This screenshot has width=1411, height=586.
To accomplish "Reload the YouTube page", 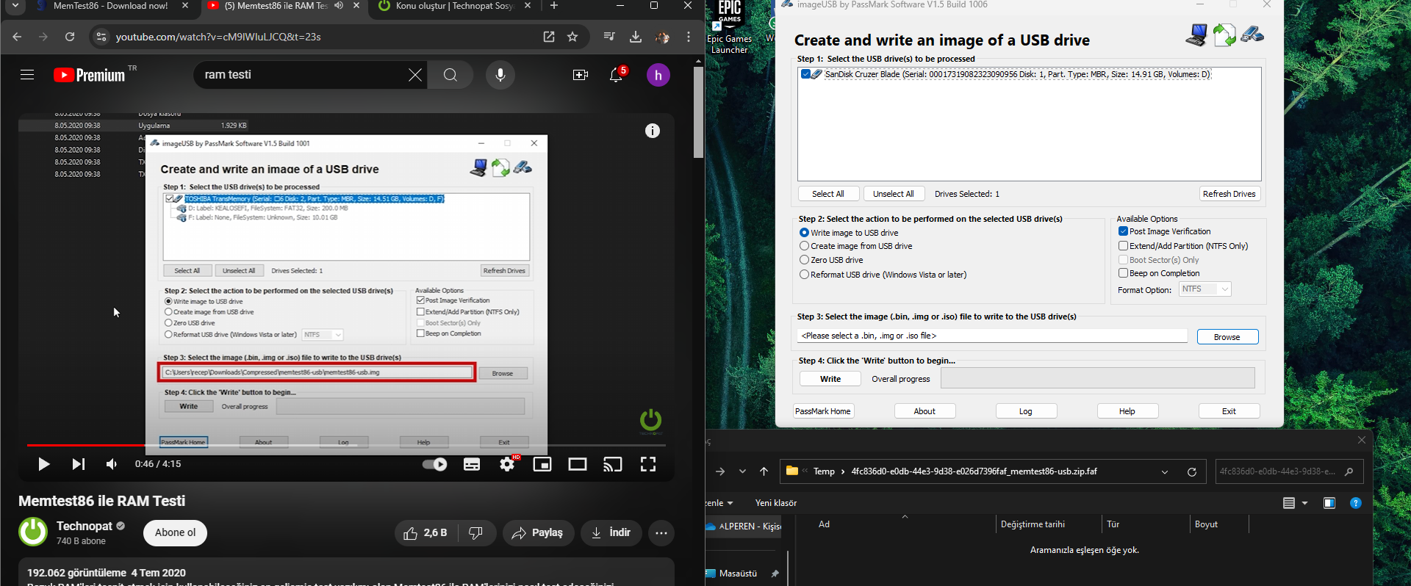I will pos(70,37).
